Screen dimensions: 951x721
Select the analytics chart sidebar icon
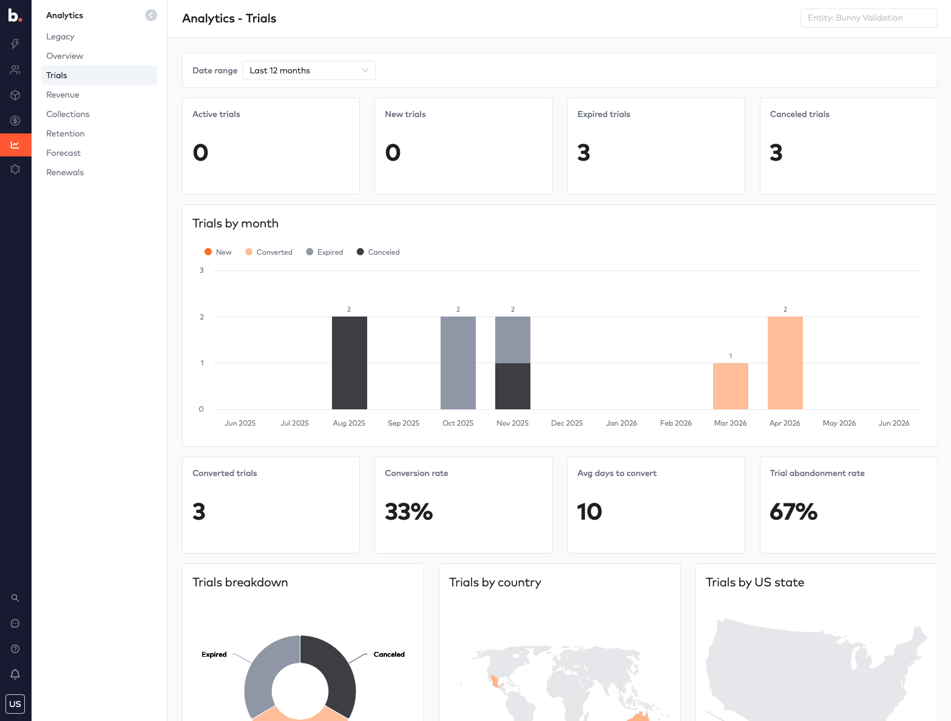click(15, 145)
